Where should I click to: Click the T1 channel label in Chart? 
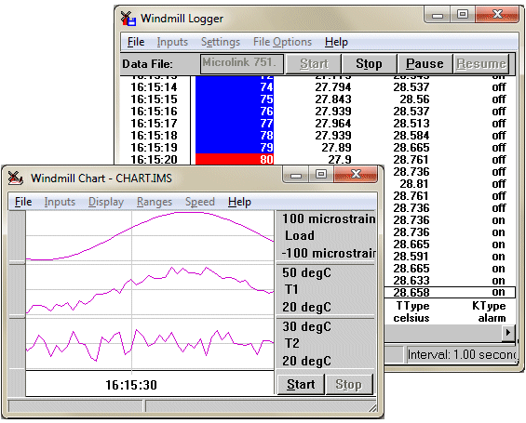291,289
